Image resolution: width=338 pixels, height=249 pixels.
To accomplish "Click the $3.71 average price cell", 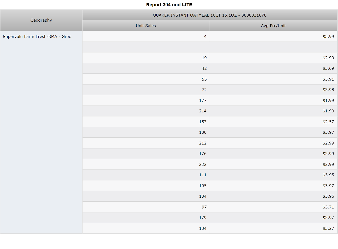I will (274, 207).
